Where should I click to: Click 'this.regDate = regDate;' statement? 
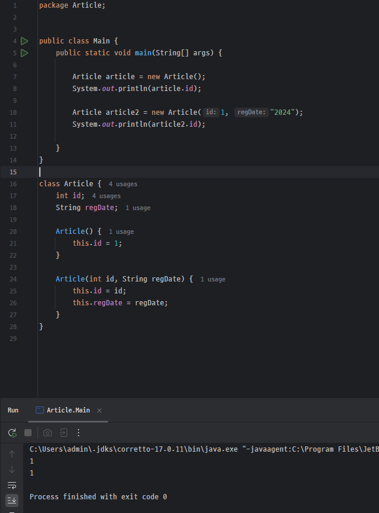(x=120, y=303)
